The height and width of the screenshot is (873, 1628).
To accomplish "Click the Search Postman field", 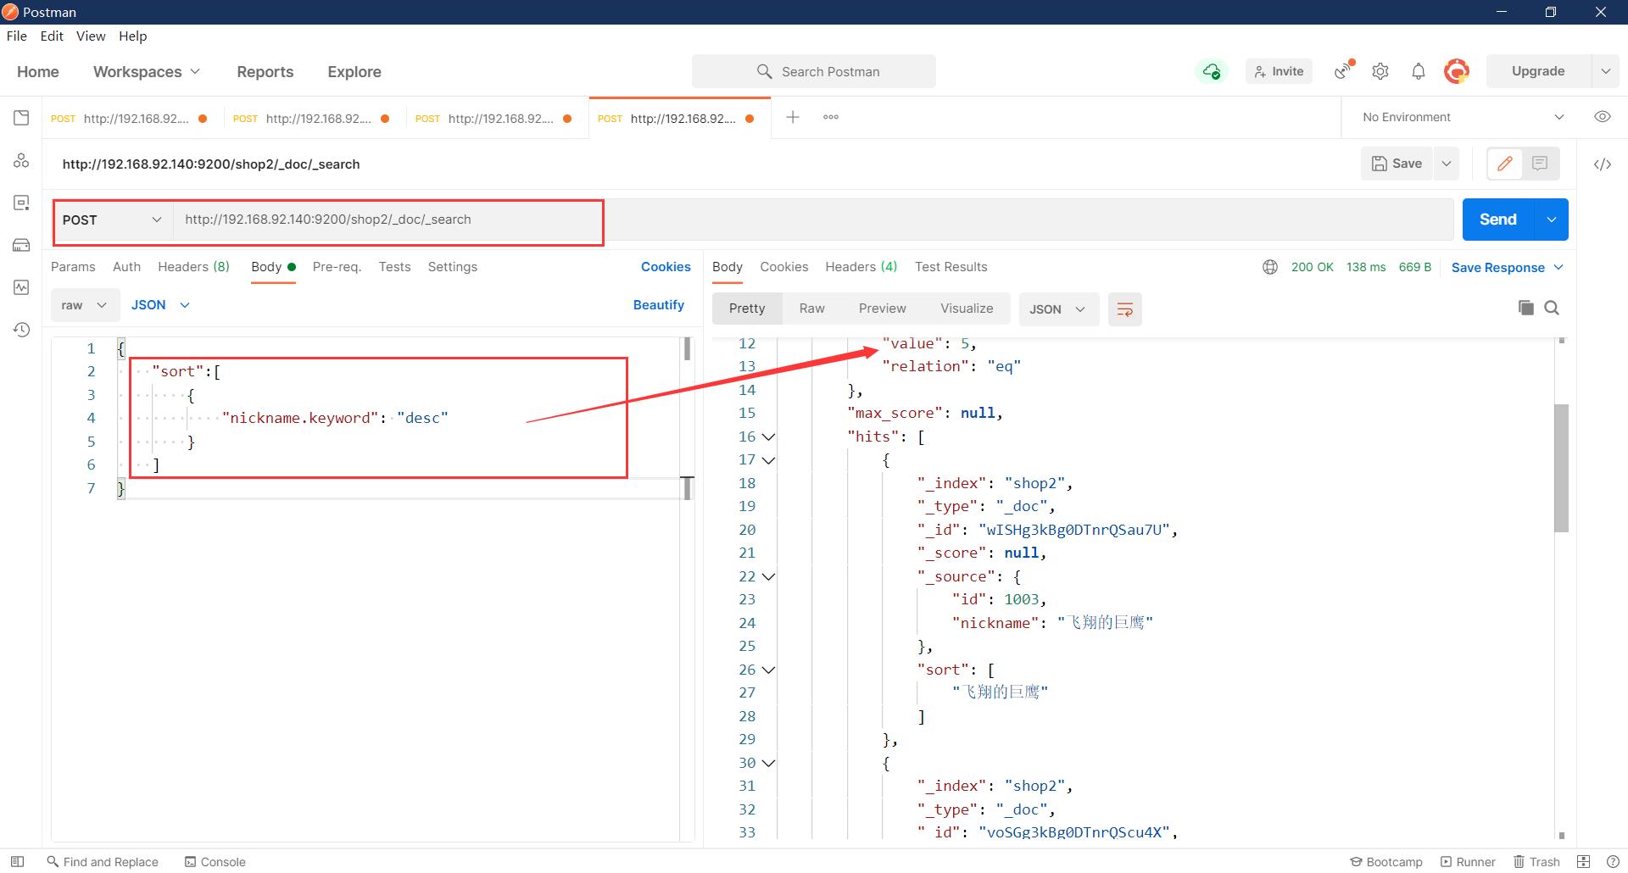I will coord(814,71).
